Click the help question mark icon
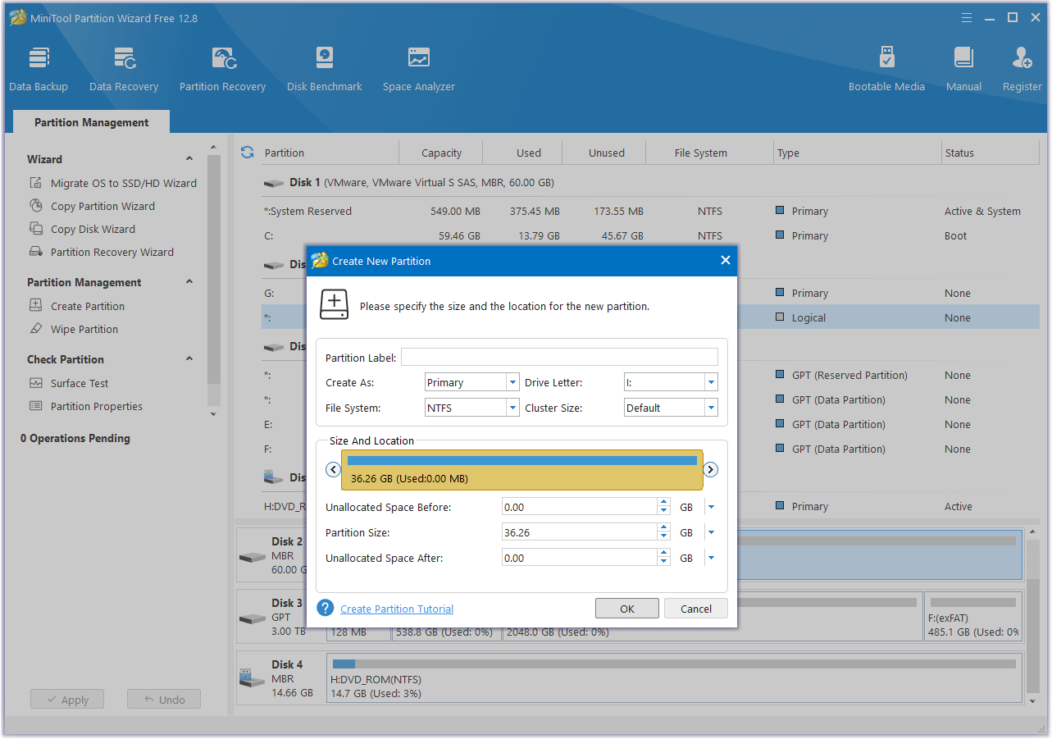 pos(326,608)
